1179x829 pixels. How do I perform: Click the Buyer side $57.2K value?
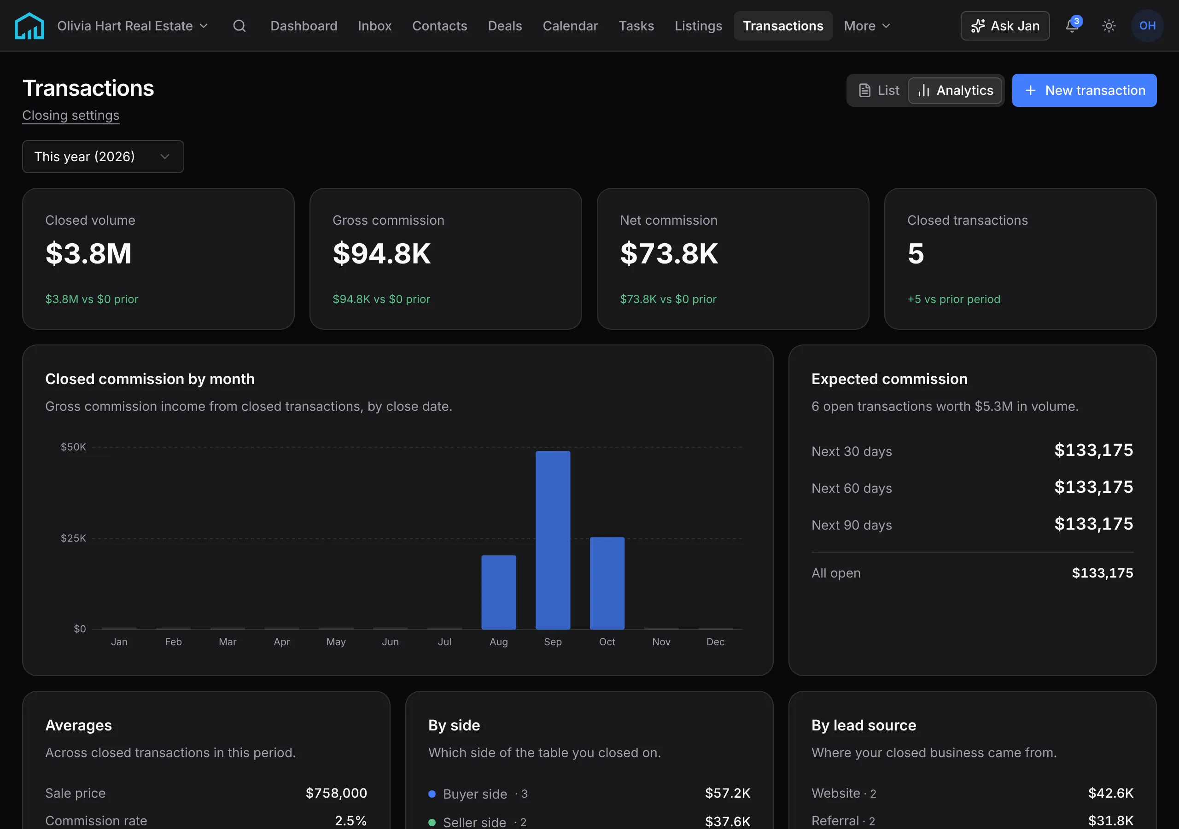[728, 794]
